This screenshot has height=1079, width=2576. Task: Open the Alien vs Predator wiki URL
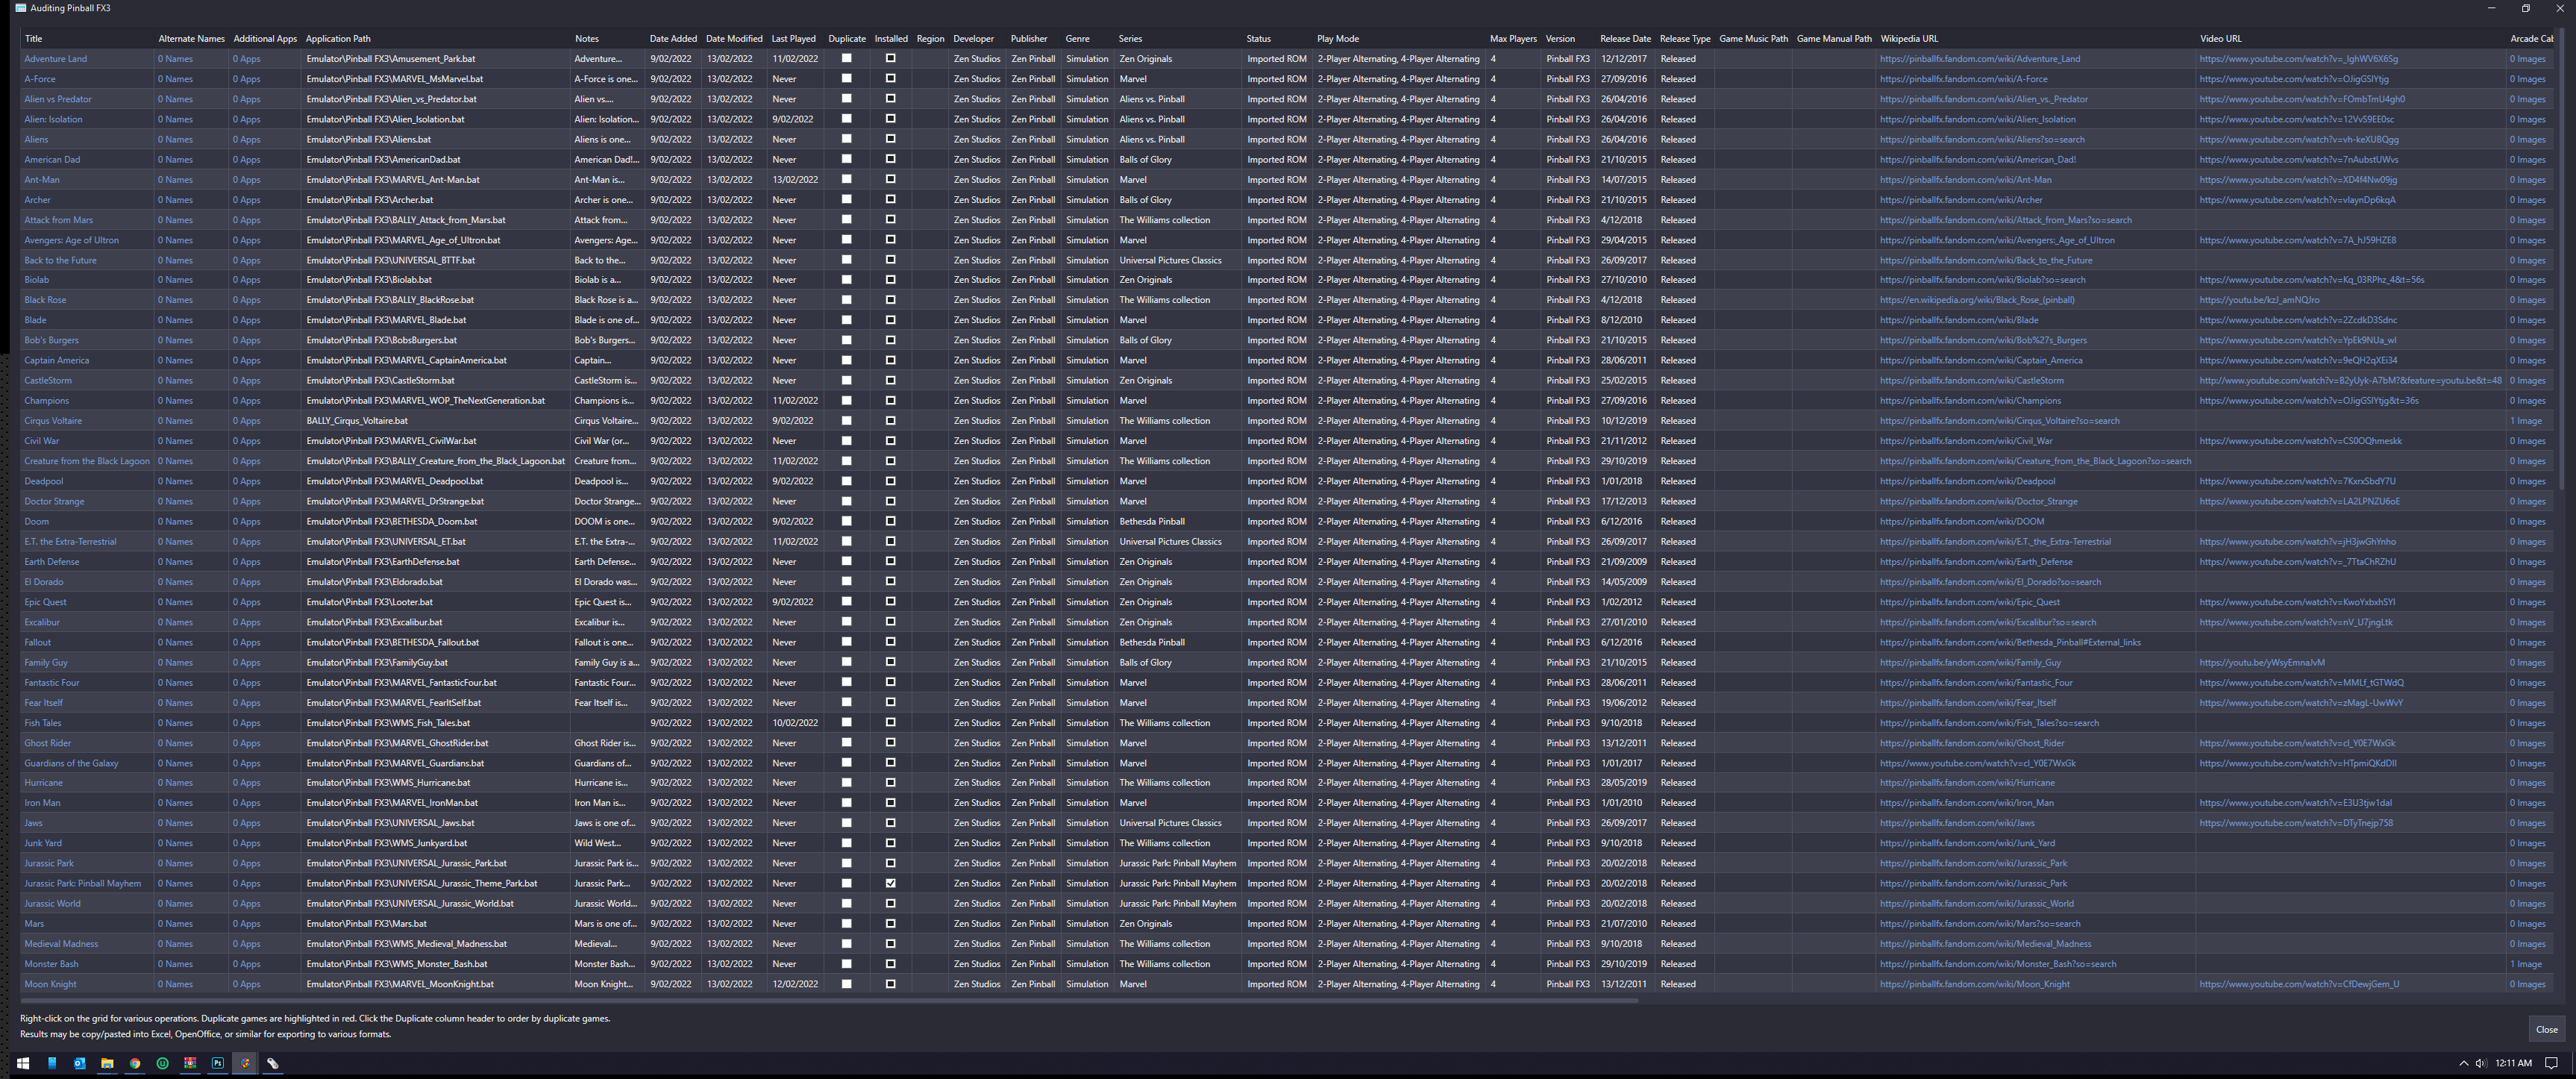pos(1983,99)
